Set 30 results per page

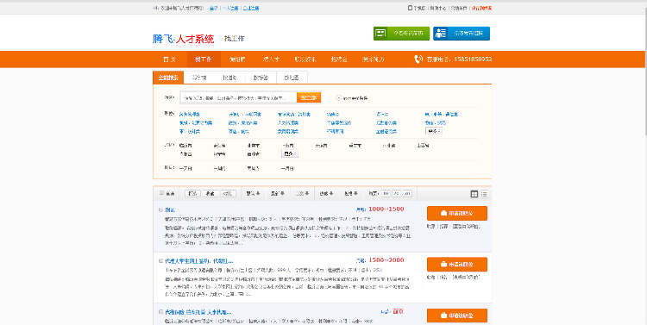pyautogui.click(x=407, y=193)
